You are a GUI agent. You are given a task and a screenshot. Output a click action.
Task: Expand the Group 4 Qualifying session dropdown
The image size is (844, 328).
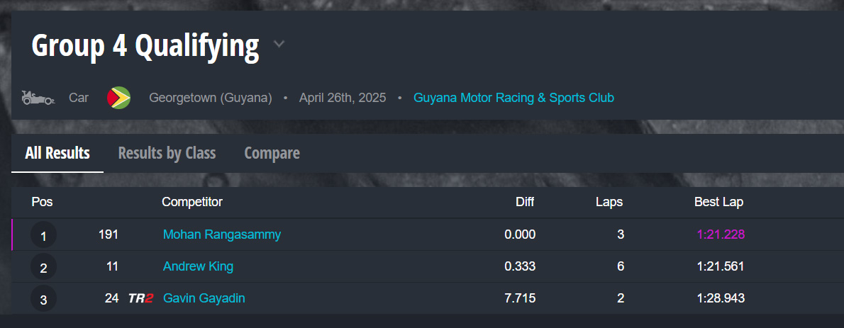pyautogui.click(x=279, y=45)
